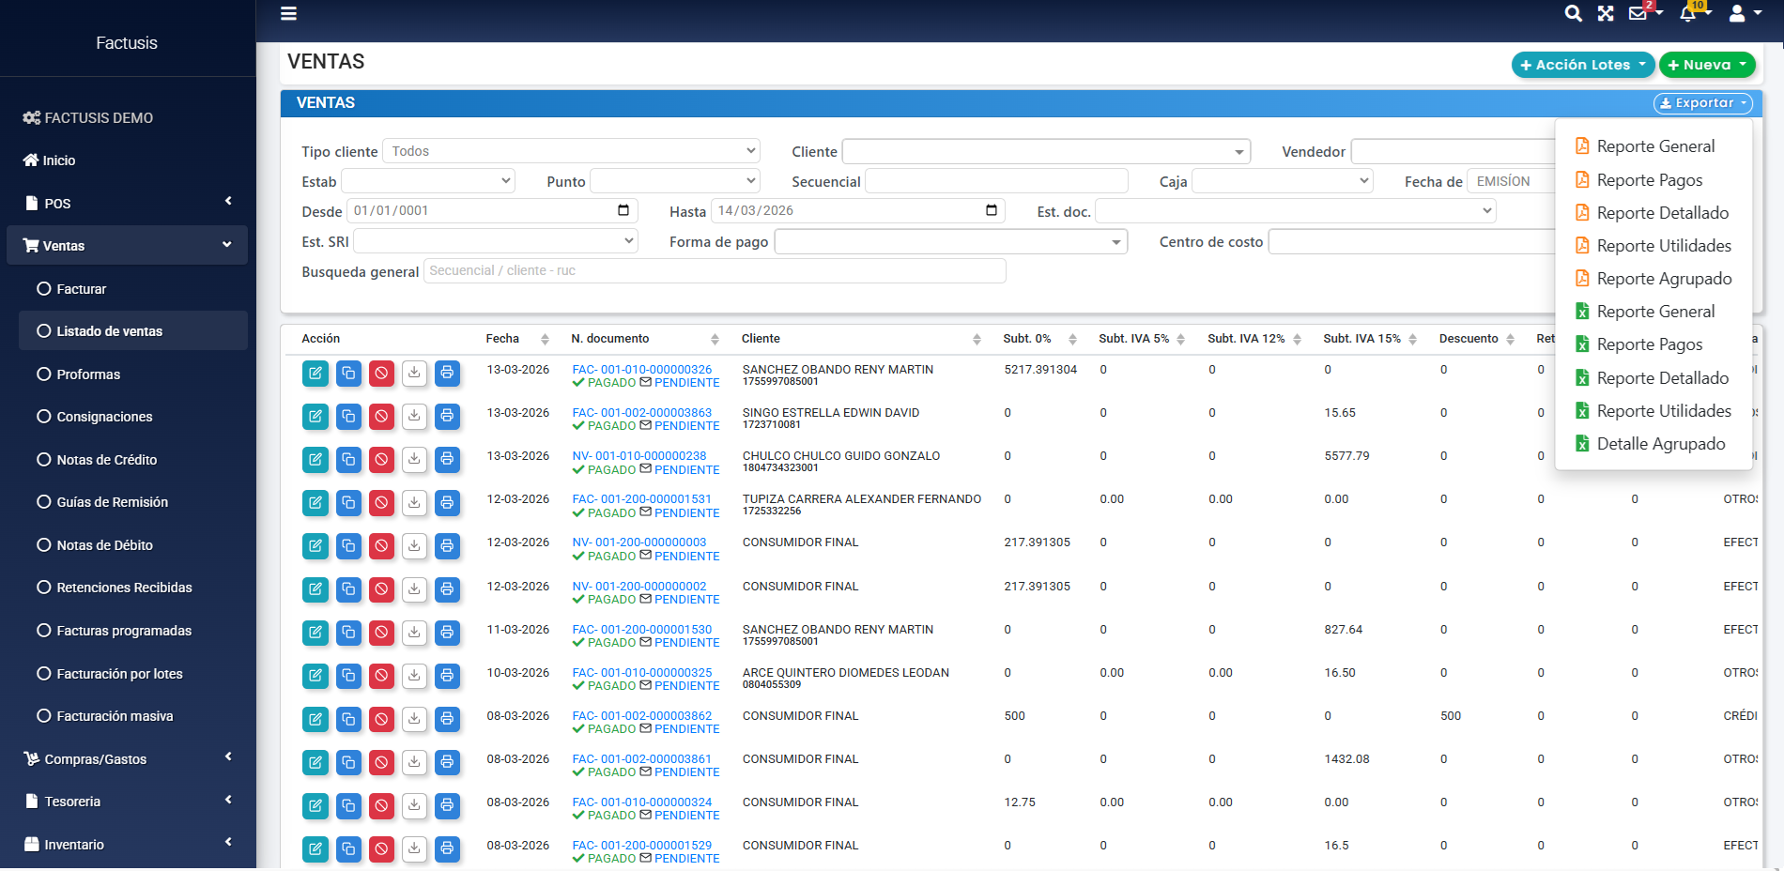Image resolution: width=1784 pixels, height=871 pixels.
Task: Choose Detalle Agrupado Excel export option
Action: [x=1660, y=444]
